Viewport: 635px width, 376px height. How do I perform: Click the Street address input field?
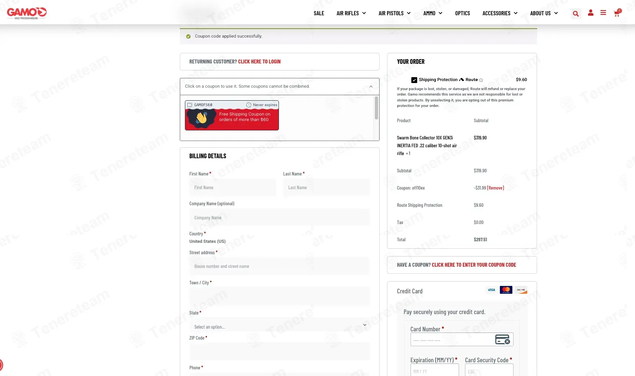coord(279,266)
